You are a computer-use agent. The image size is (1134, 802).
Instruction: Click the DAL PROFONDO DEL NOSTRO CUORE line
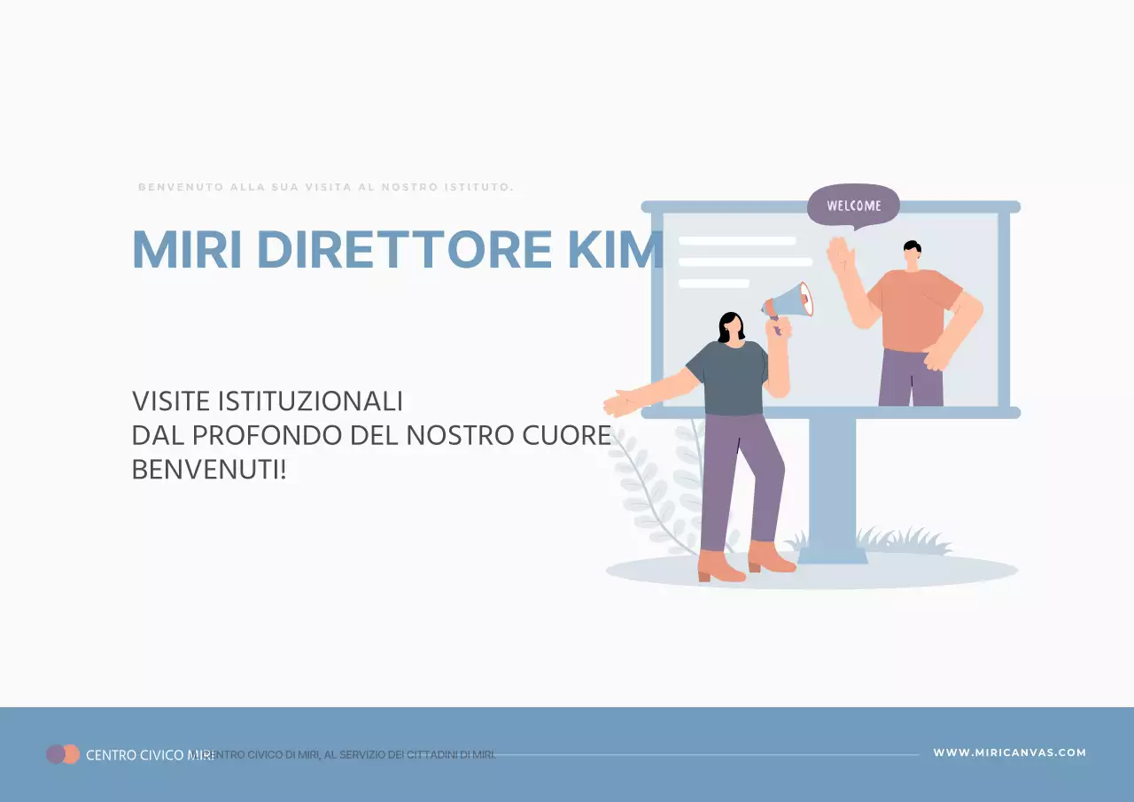coord(371,435)
